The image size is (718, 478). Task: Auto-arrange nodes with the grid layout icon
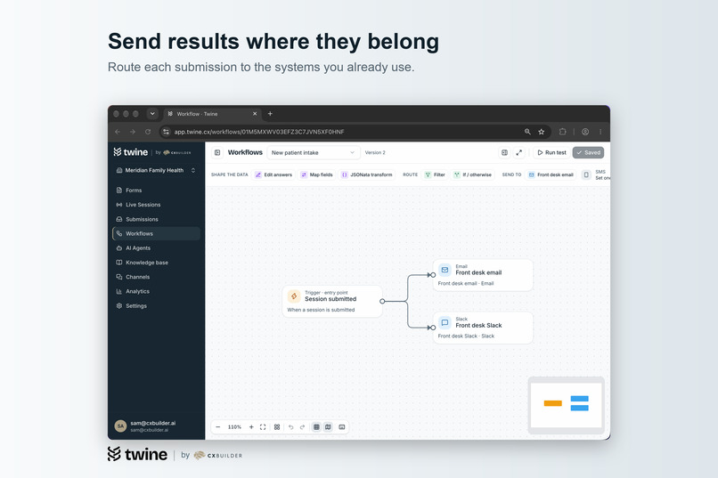277,427
